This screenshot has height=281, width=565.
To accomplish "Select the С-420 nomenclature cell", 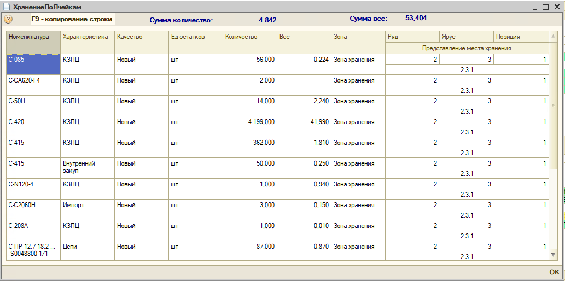I will tap(33, 127).
